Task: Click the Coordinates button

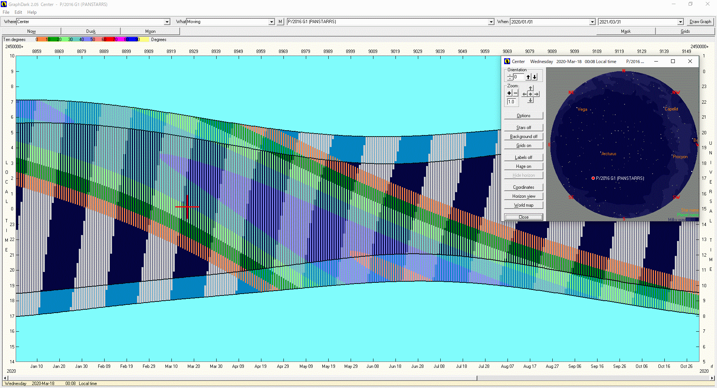Action: pos(524,187)
